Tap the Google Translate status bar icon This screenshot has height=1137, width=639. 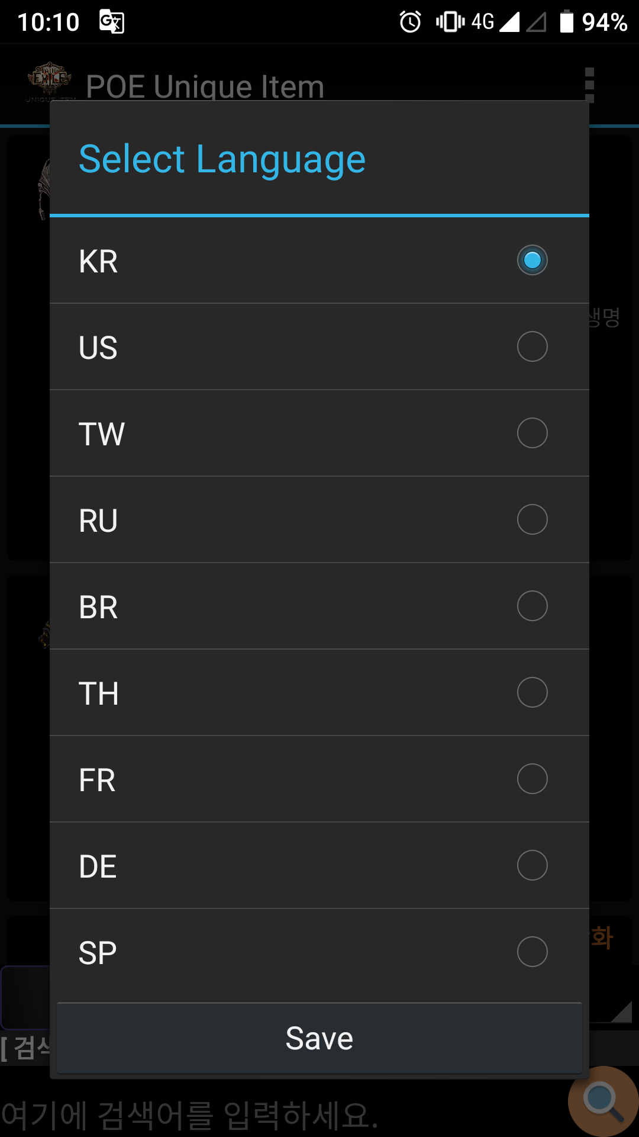tap(112, 22)
